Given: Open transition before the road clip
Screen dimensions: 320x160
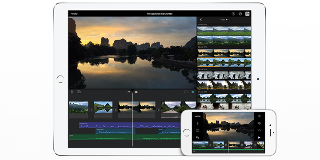Looking at the screenshot, I should point(158,110).
